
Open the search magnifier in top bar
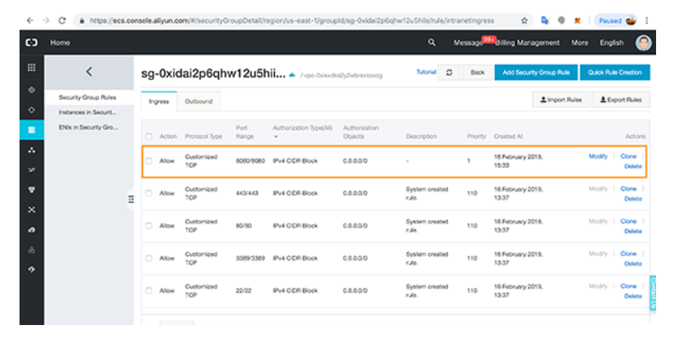pos(432,42)
